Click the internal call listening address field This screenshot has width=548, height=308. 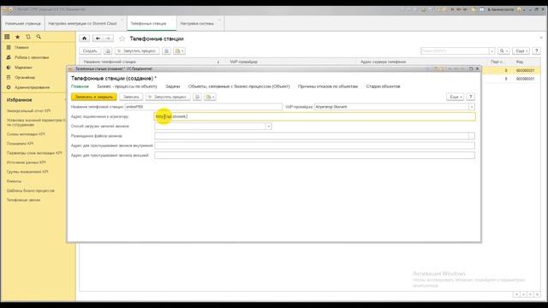pyautogui.click(x=314, y=145)
